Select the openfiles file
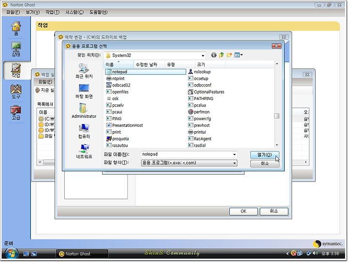 tap(117, 92)
